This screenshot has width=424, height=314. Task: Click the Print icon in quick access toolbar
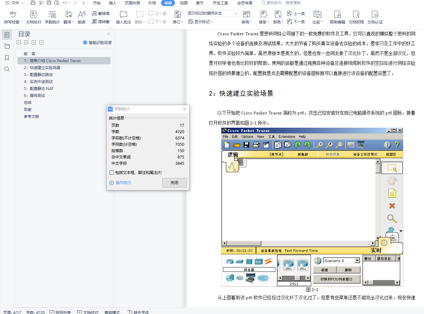pyautogui.click(x=49, y=3)
